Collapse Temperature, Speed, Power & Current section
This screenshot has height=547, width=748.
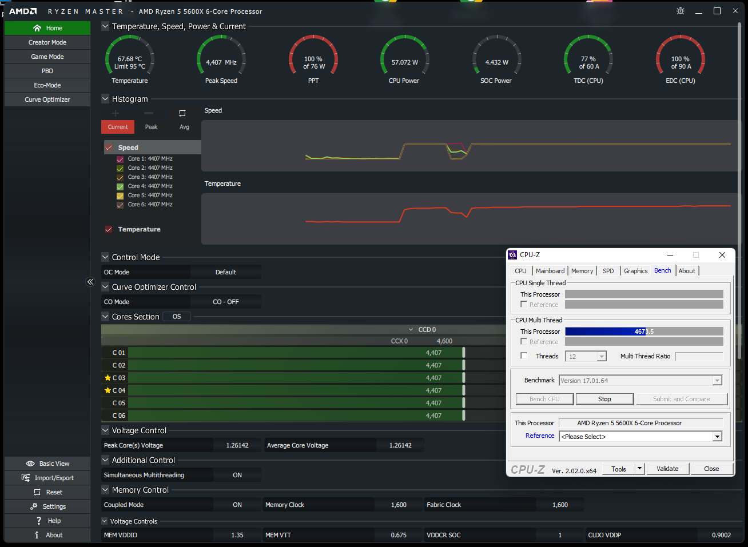(x=105, y=26)
